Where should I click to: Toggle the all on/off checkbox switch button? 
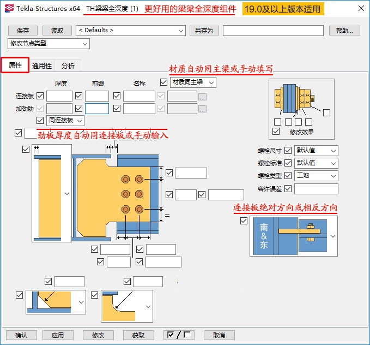click(x=179, y=335)
